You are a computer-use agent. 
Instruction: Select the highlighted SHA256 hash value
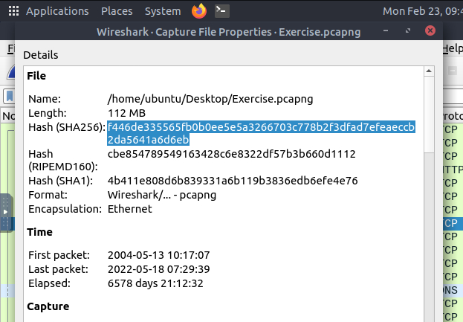point(262,133)
